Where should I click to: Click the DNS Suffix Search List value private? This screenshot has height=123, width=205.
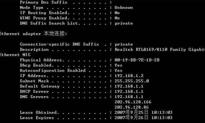coord(124,24)
